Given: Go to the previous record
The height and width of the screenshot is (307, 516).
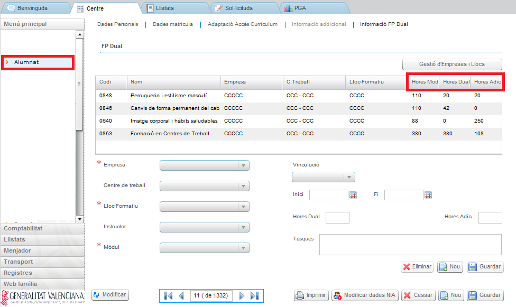Looking at the screenshot, I should (181, 295).
